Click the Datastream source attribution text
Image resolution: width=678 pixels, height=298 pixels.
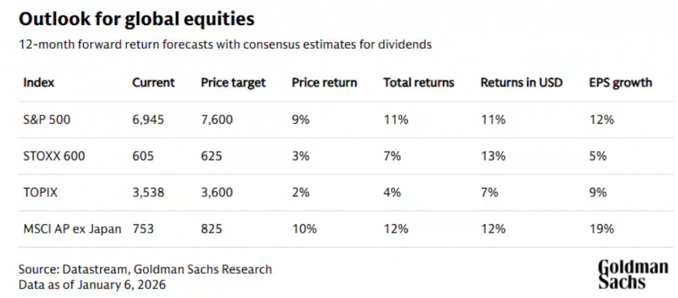coord(145,269)
